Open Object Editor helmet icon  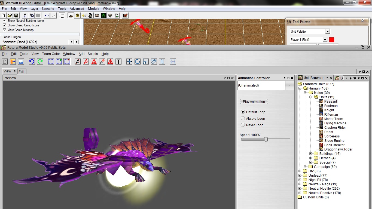point(90,16)
